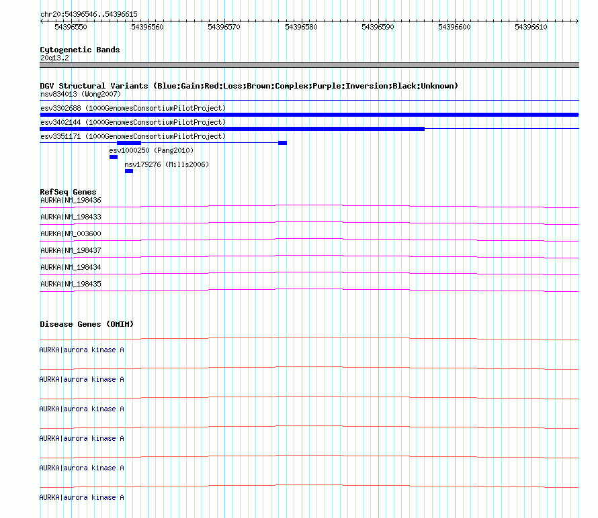The width and height of the screenshot is (598, 518).
Task: Click ruler position label 54396570
Action: click(224, 27)
